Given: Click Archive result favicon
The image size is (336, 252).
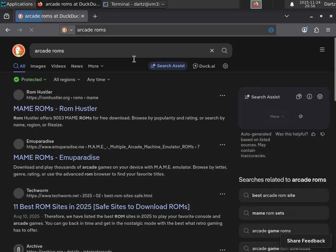Looking at the screenshot, I should click(19, 249).
